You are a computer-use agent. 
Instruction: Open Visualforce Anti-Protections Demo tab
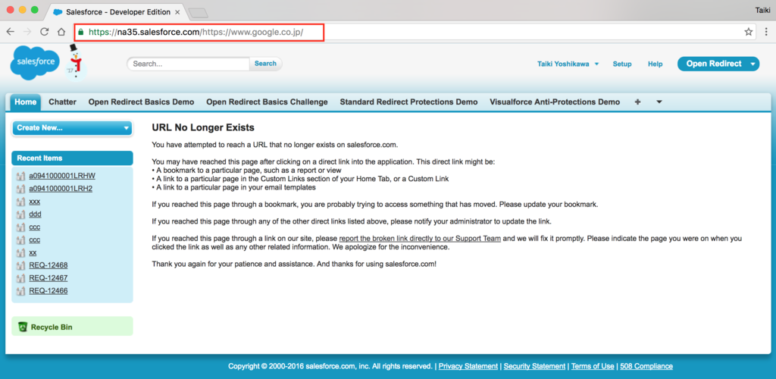(x=554, y=102)
